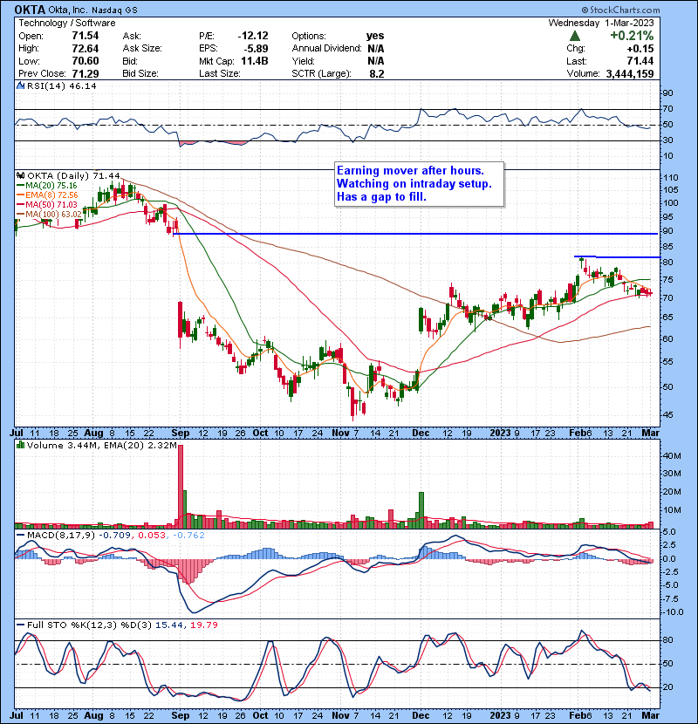
Task: Click the 110 price axis label
Action: pyautogui.click(x=671, y=178)
